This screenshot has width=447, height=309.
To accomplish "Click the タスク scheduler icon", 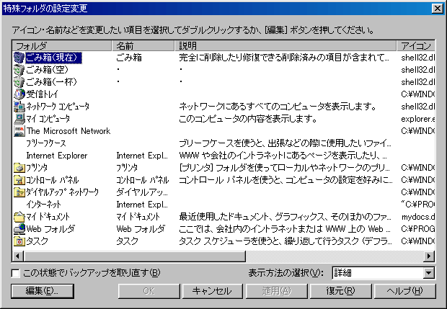I will pos(19,241).
